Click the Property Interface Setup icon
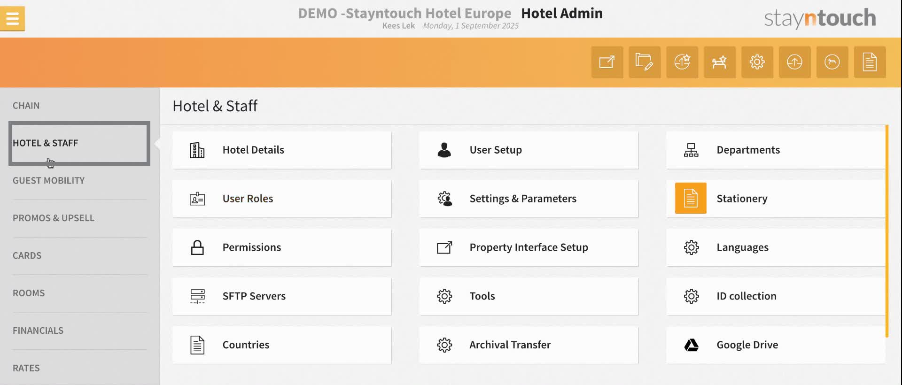This screenshot has height=385, width=902. pos(444,247)
